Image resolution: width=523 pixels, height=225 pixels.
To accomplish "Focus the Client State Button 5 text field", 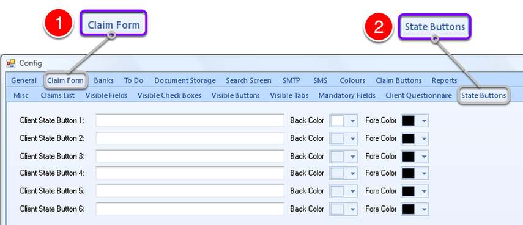I will click(190, 191).
